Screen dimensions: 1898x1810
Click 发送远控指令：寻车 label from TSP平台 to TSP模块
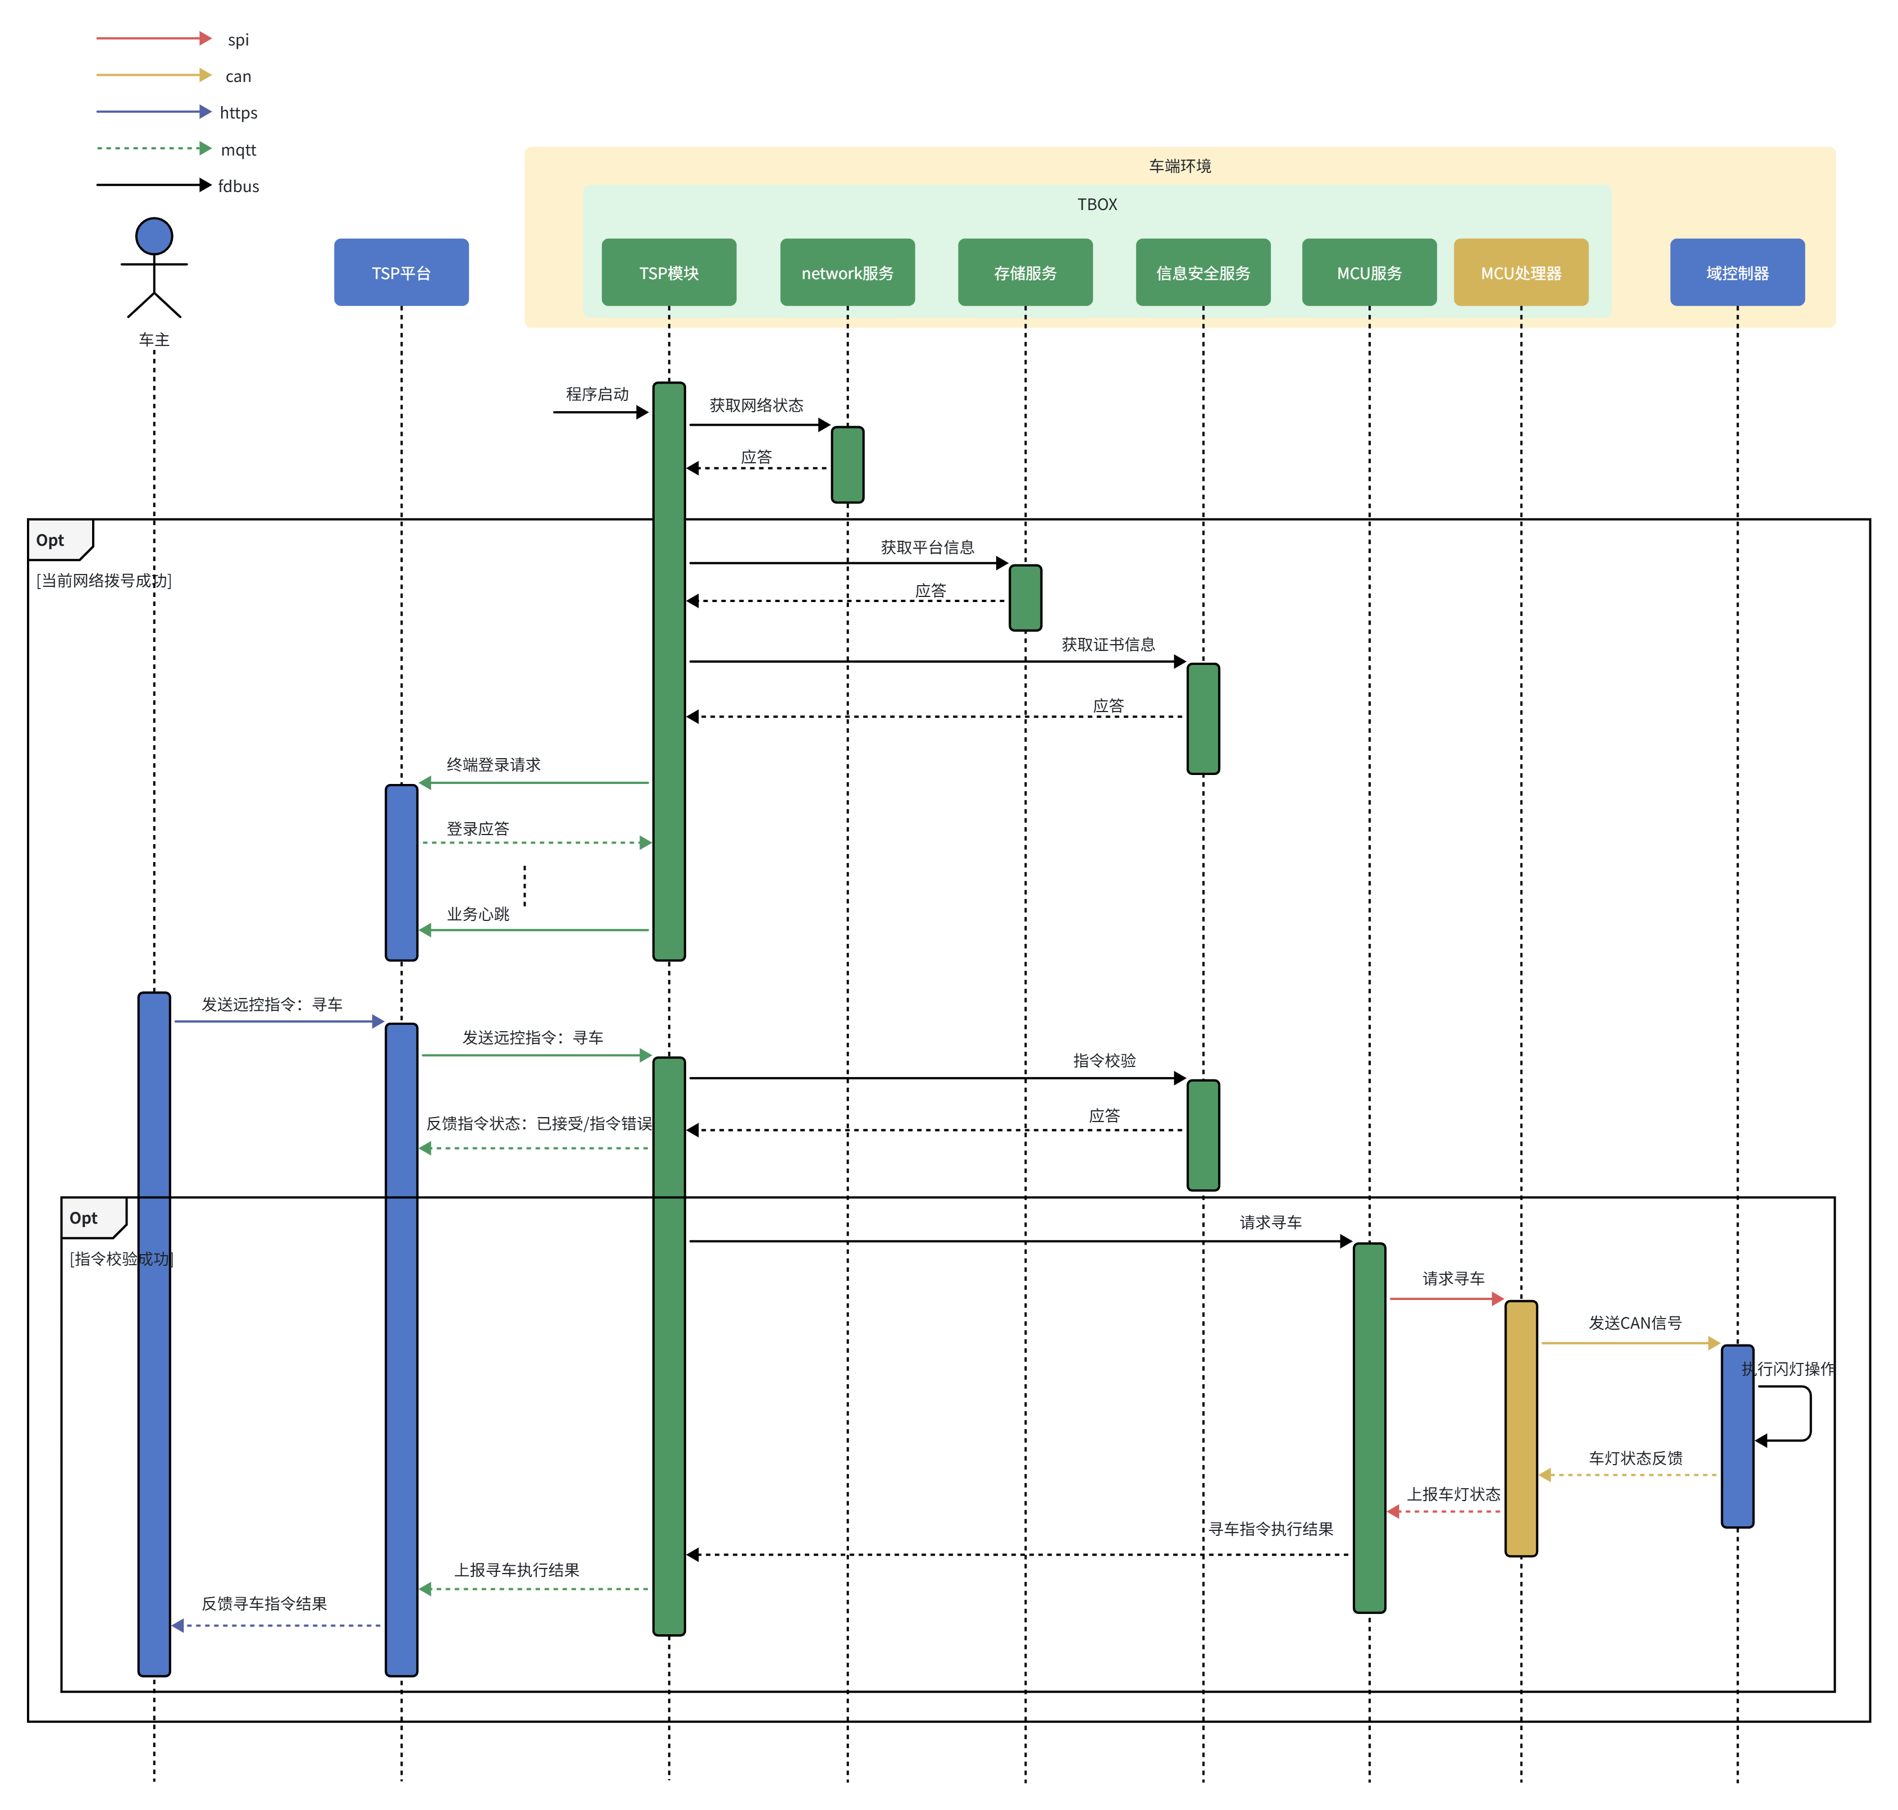click(533, 1037)
